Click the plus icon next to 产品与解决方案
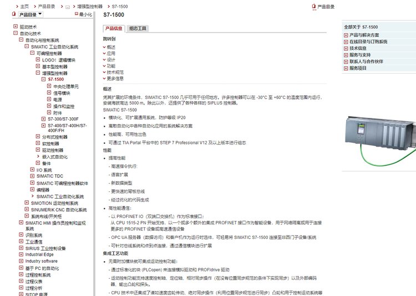Viewport: 416px width, 296px height. pyautogui.click(x=346, y=35)
